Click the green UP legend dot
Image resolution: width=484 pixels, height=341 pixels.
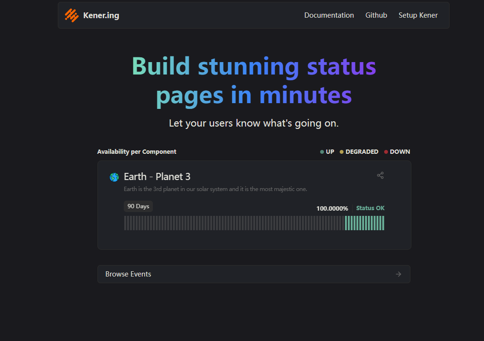322,152
